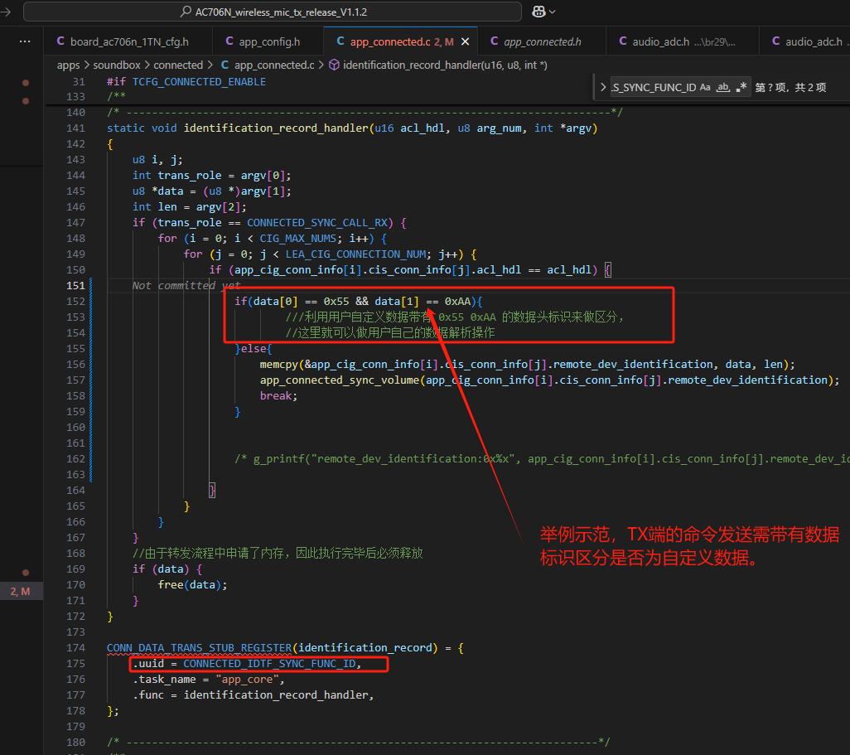The width and height of the screenshot is (850, 755).
Task: Open the 'apps' breadcrumb folder
Action: pos(68,65)
